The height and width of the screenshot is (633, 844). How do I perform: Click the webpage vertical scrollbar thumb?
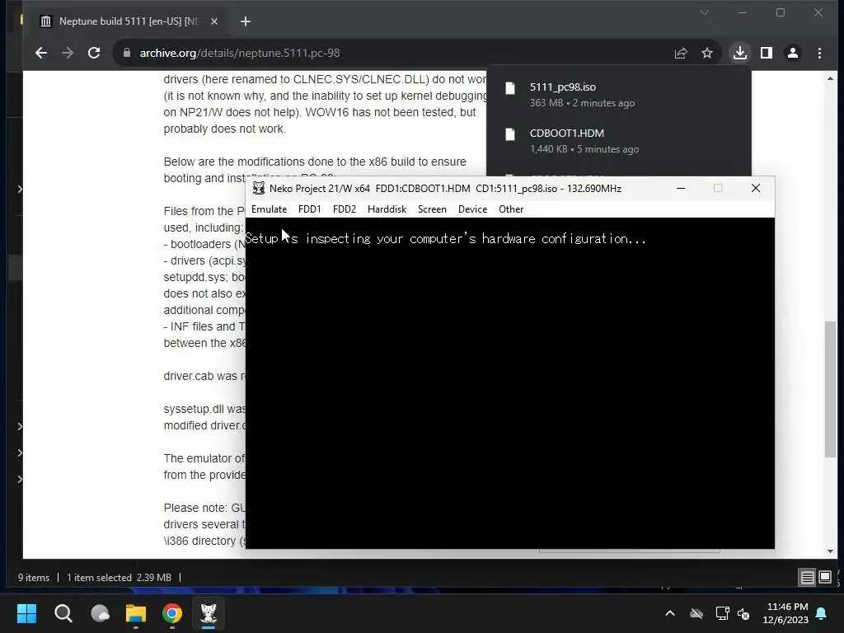(x=831, y=389)
